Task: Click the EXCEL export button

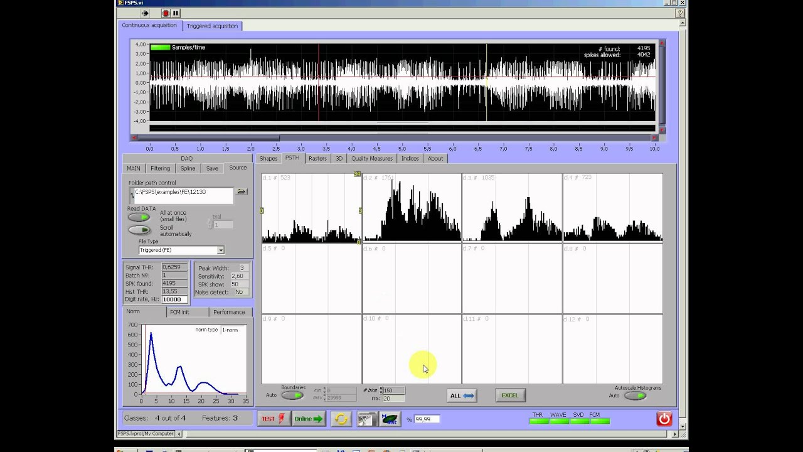Action: (x=510, y=395)
